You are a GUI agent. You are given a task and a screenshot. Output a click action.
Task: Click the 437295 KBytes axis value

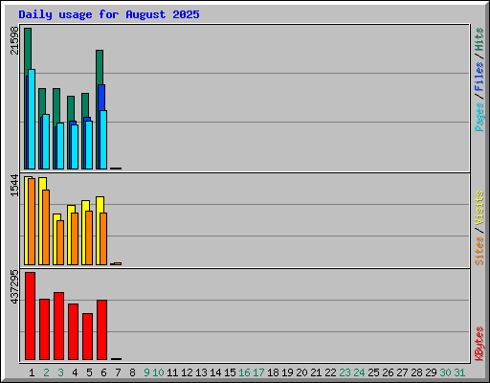point(14,286)
